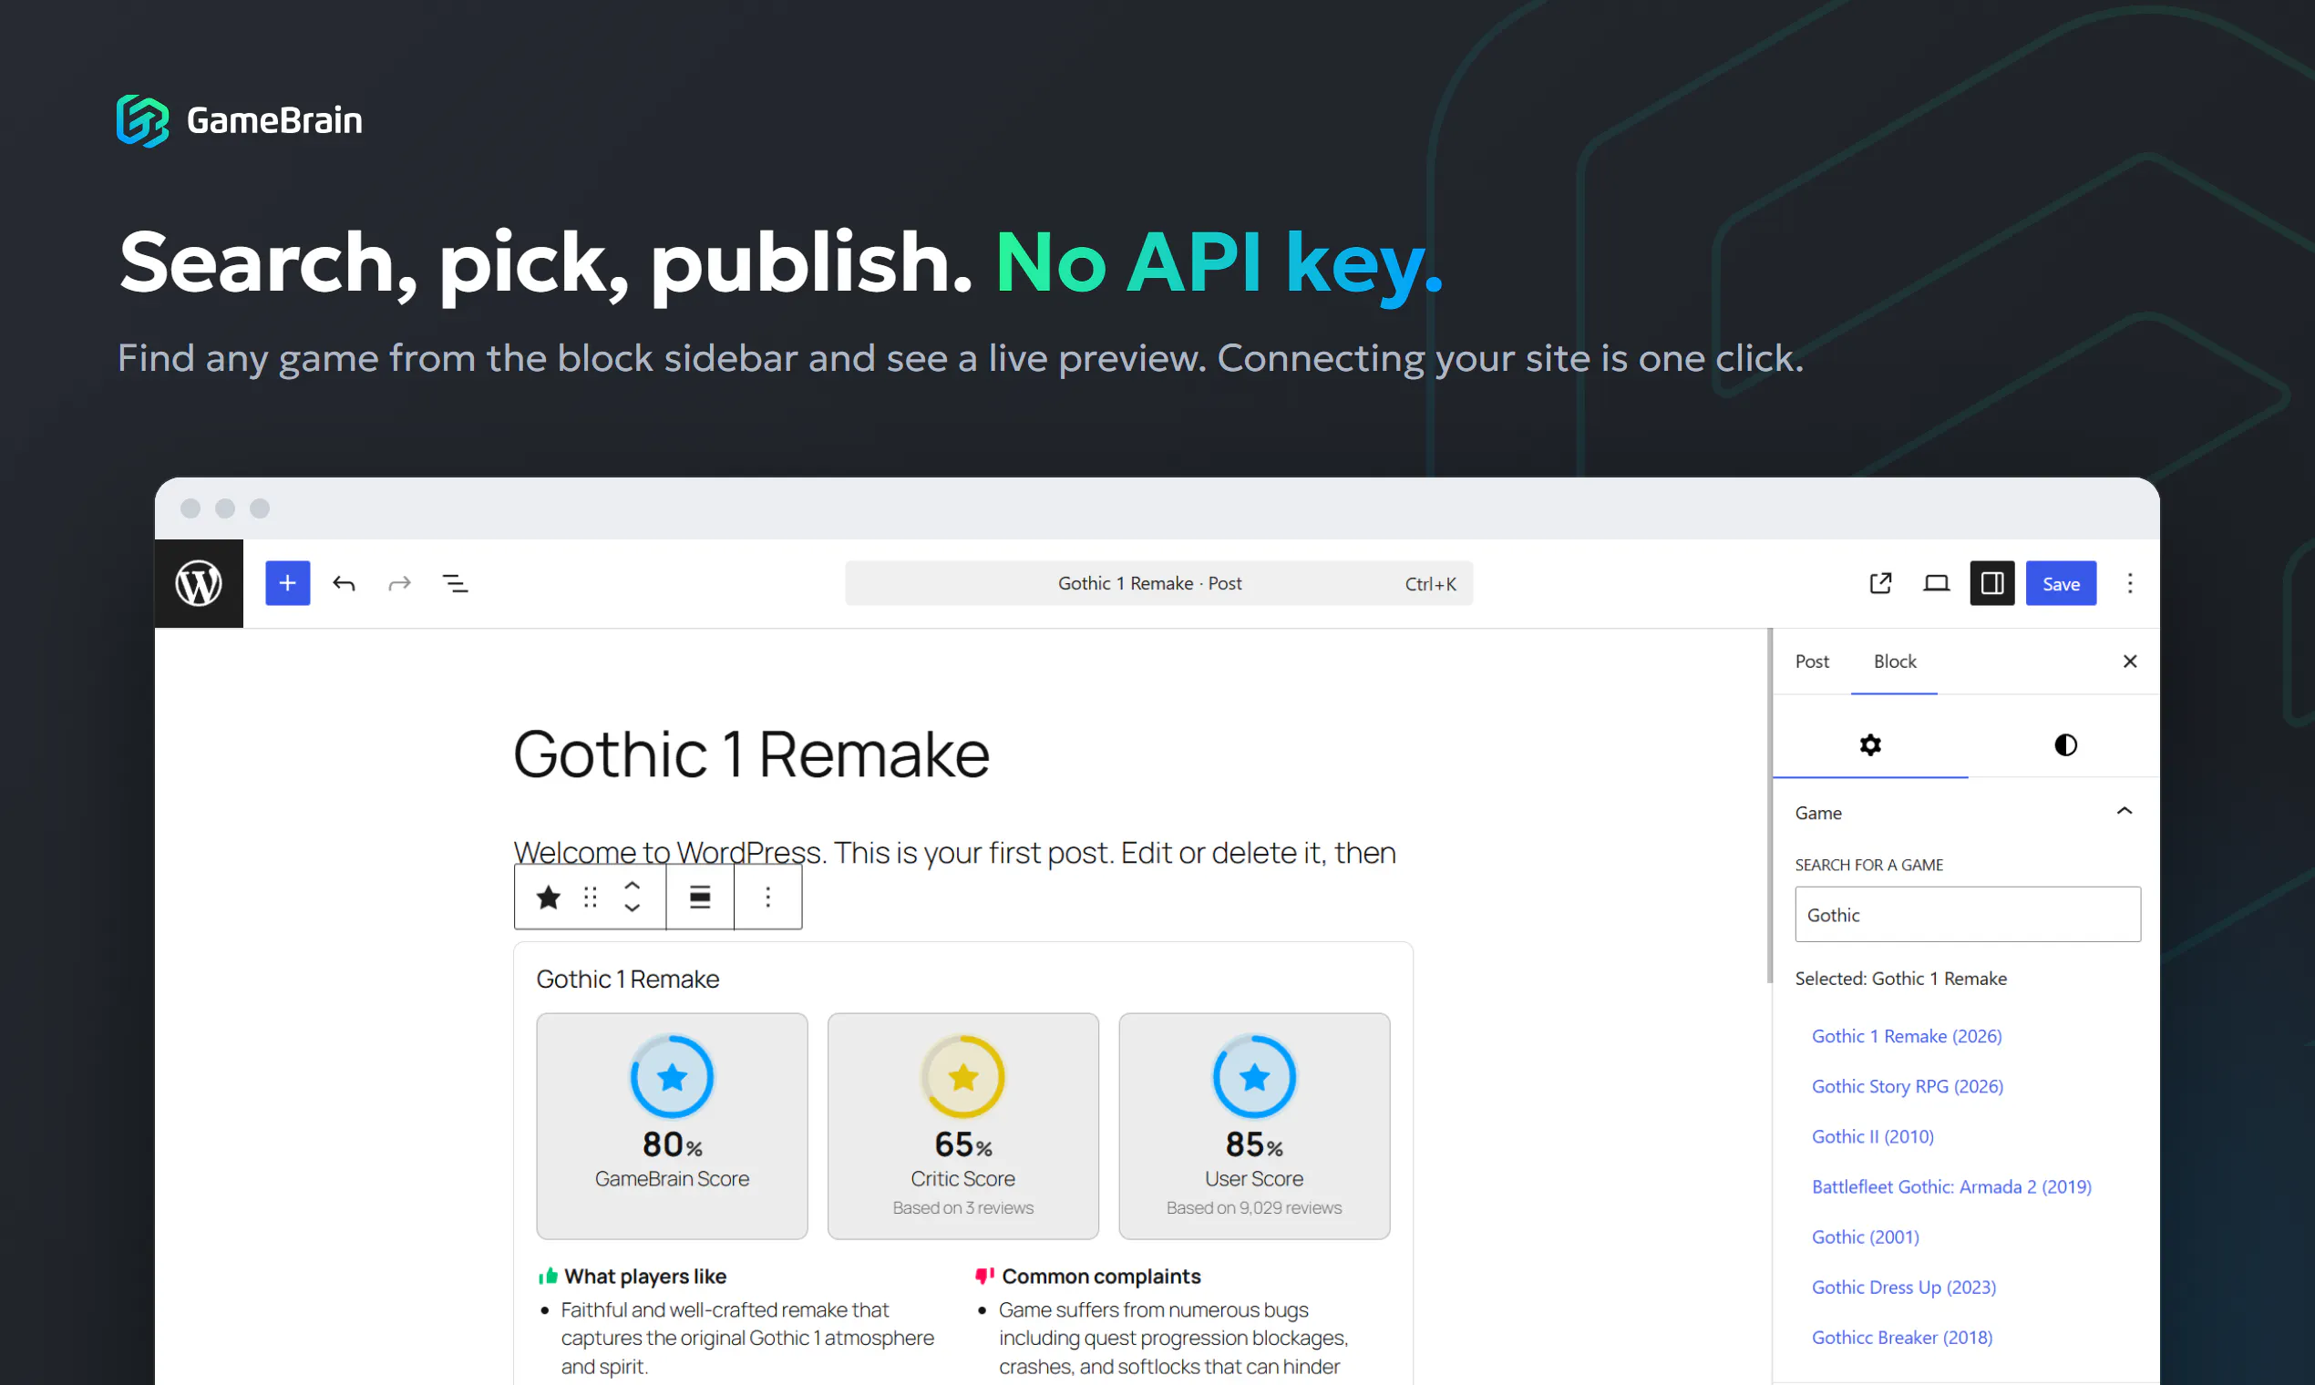Select Gothic Story RPG (2026) result
The height and width of the screenshot is (1385, 2315).
[x=1908, y=1087]
